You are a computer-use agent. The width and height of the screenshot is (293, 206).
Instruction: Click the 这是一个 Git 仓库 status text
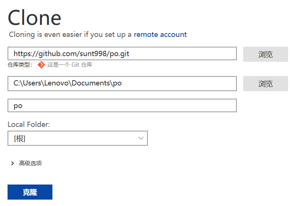point(69,65)
